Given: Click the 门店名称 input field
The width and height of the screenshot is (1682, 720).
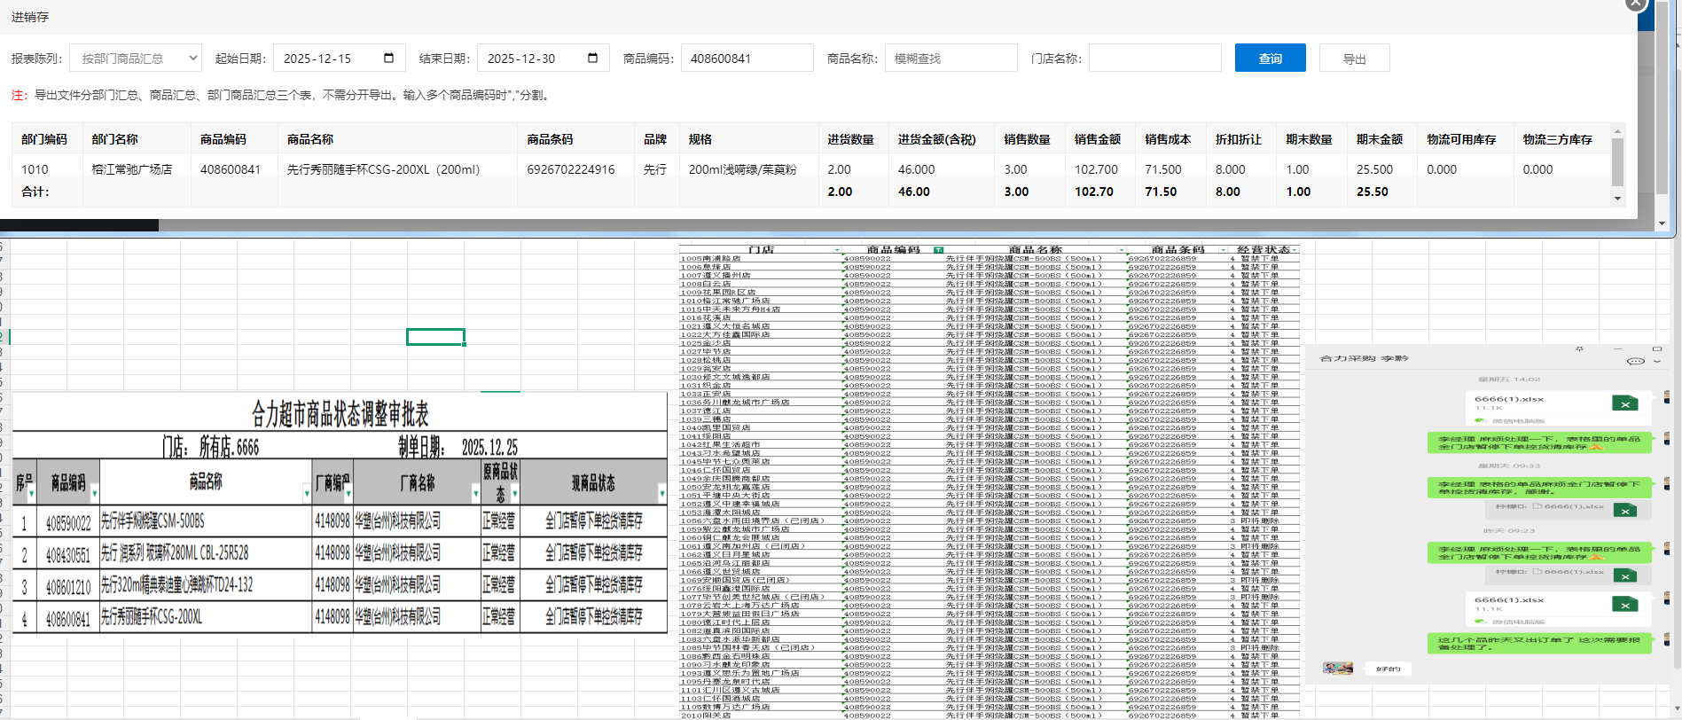Looking at the screenshot, I should point(1154,59).
